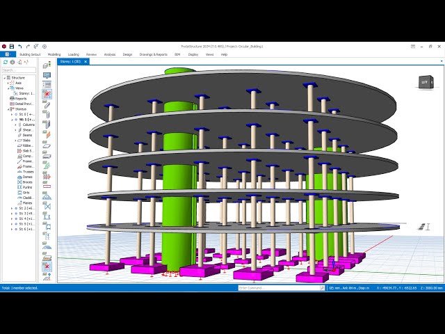445x334 pixels.
Task: Open the Views ribbon tab
Action: click(209, 54)
